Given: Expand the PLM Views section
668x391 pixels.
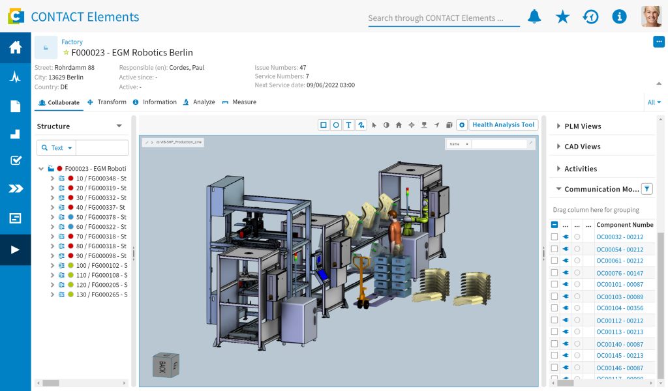Looking at the screenshot, I should click(558, 126).
